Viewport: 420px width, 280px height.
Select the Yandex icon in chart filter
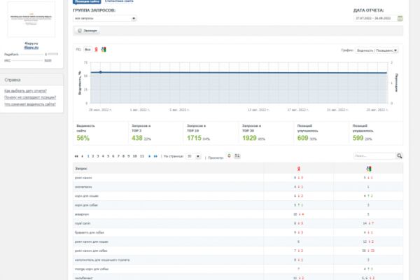(x=96, y=50)
